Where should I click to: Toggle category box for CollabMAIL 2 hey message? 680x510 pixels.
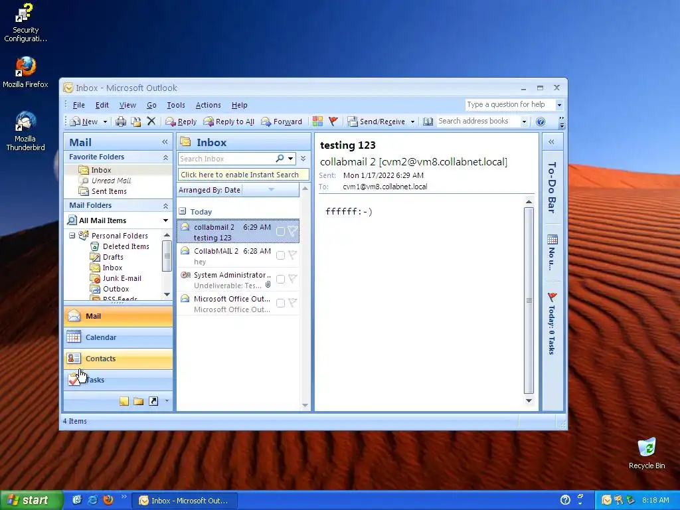281,255
